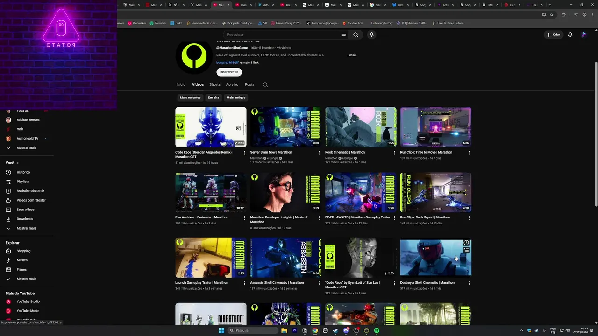Open options menu for Server Slam Now video
This screenshot has width=598, height=336.
pos(320,153)
